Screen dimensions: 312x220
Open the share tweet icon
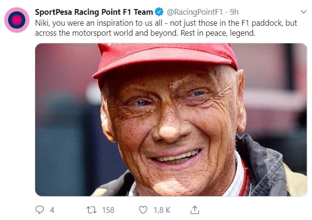tap(195, 210)
